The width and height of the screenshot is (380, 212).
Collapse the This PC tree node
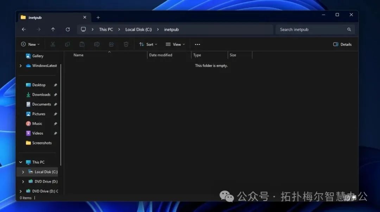tap(20, 162)
